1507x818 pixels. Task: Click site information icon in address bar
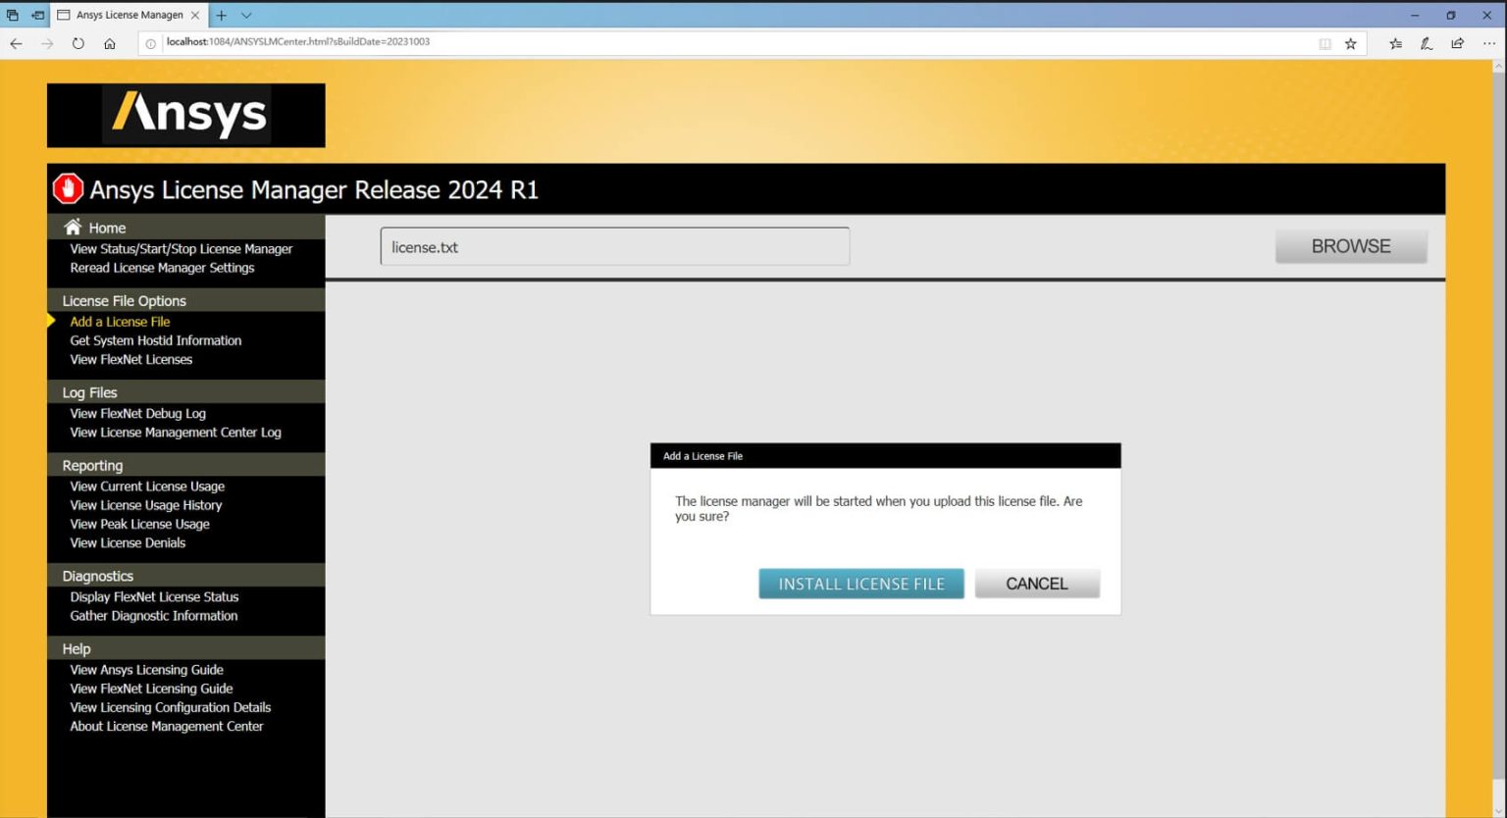tap(150, 43)
